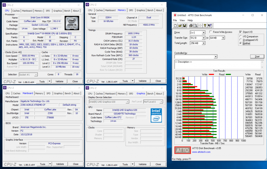
Task: Open the Intel UHD Graphics 630 device dropdown
Action: [127, 102]
